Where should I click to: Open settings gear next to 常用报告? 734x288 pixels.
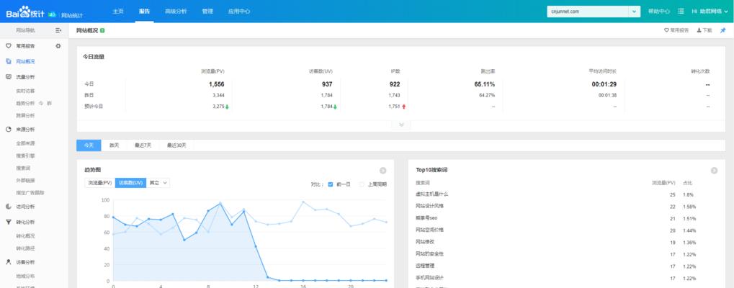(58, 46)
